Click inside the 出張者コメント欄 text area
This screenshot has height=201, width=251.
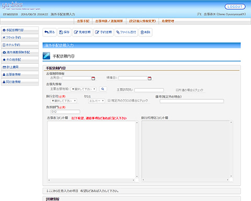point(91,150)
